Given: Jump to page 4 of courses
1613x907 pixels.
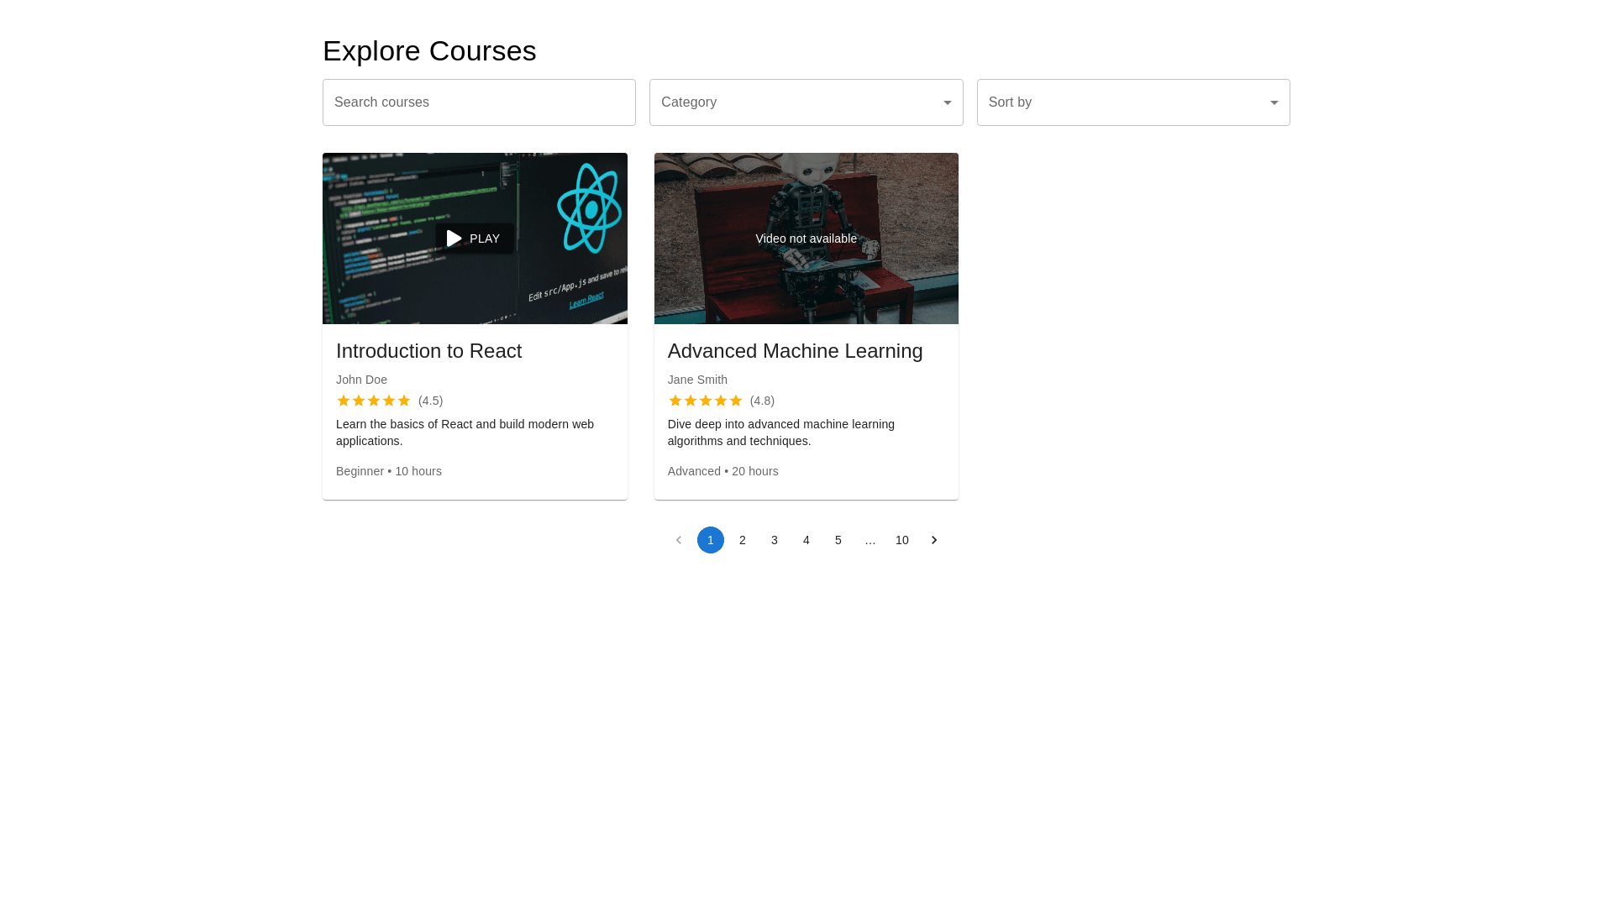Looking at the screenshot, I should coord(806,540).
